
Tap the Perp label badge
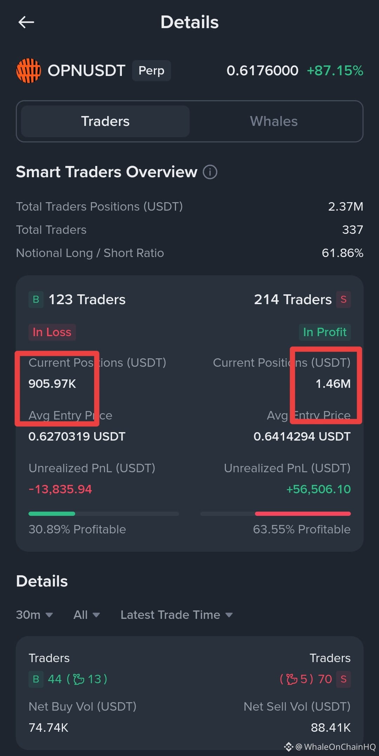151,71
